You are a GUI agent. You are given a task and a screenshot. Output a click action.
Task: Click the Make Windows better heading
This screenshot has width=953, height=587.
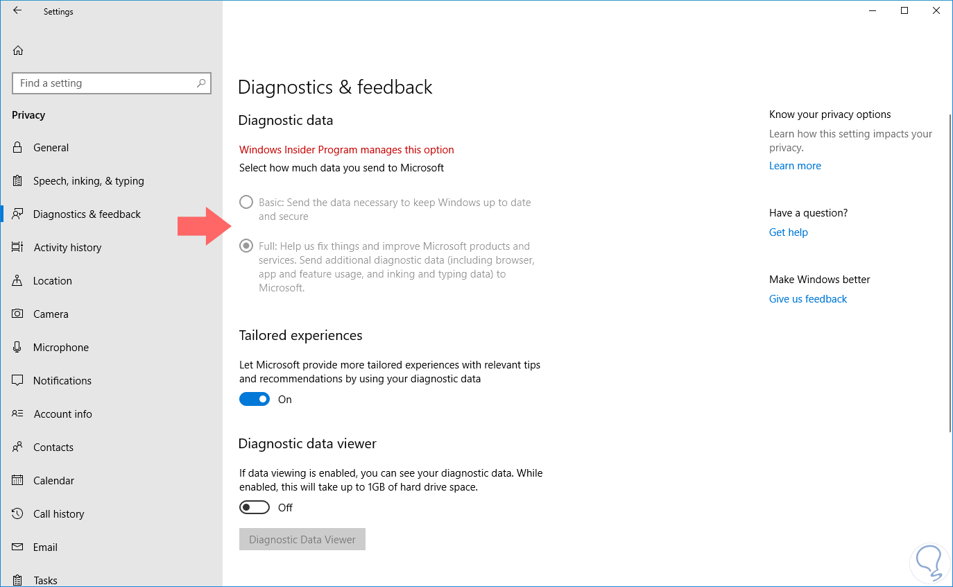[820, 280]
